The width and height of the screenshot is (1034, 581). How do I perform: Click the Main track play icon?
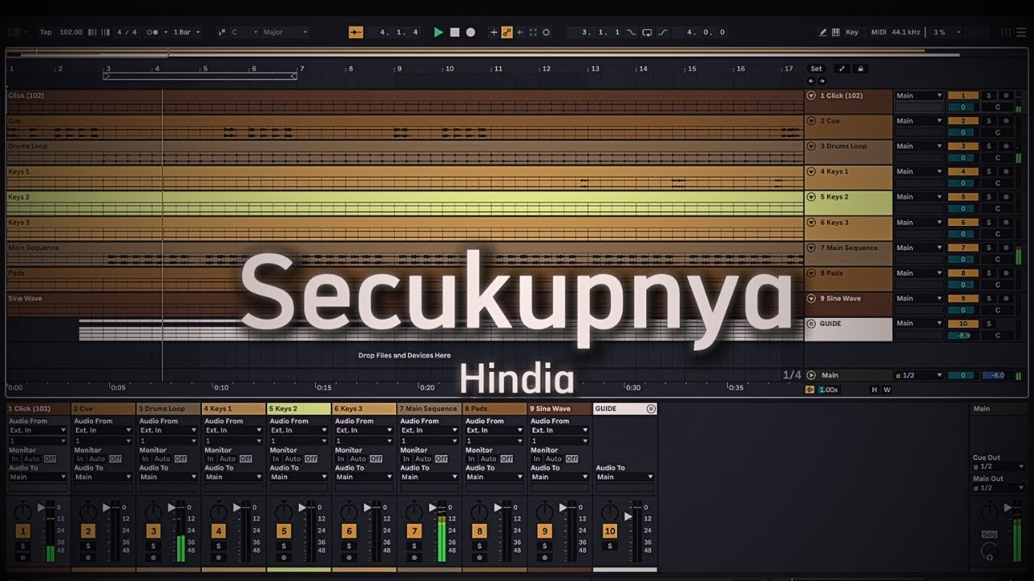pyautogui.click(x=811, y=375)
